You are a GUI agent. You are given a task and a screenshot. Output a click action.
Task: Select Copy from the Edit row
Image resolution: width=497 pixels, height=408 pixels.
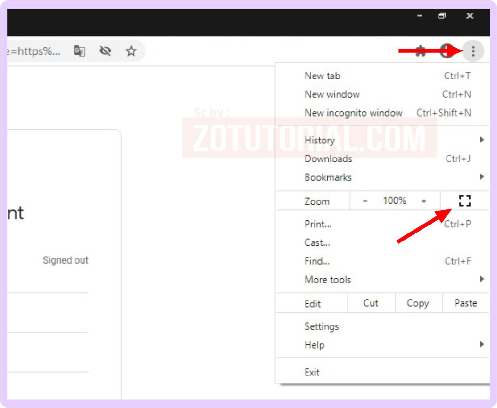tap(418, 303)
